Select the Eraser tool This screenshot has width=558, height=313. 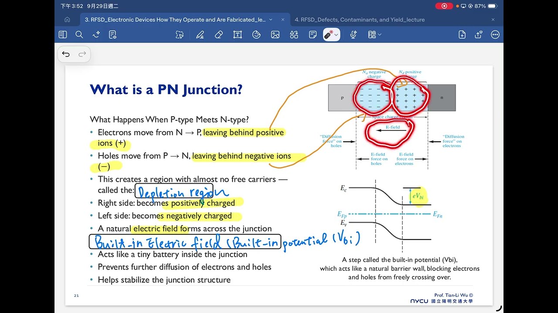tap(219, 35)
